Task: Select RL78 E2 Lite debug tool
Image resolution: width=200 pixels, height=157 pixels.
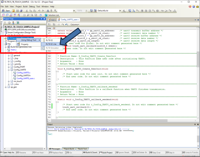Action: click(52, 44)
